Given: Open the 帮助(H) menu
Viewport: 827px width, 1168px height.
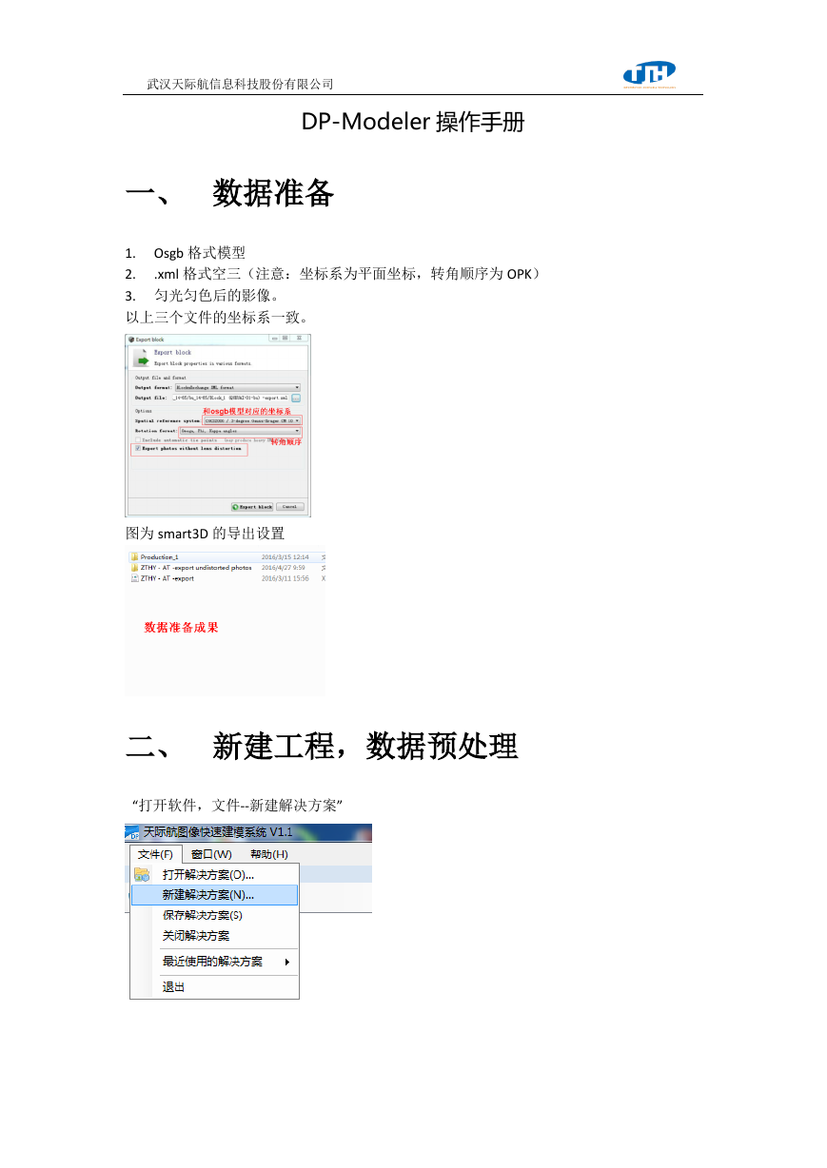Looking at the screenshot, I should [269, 854].
